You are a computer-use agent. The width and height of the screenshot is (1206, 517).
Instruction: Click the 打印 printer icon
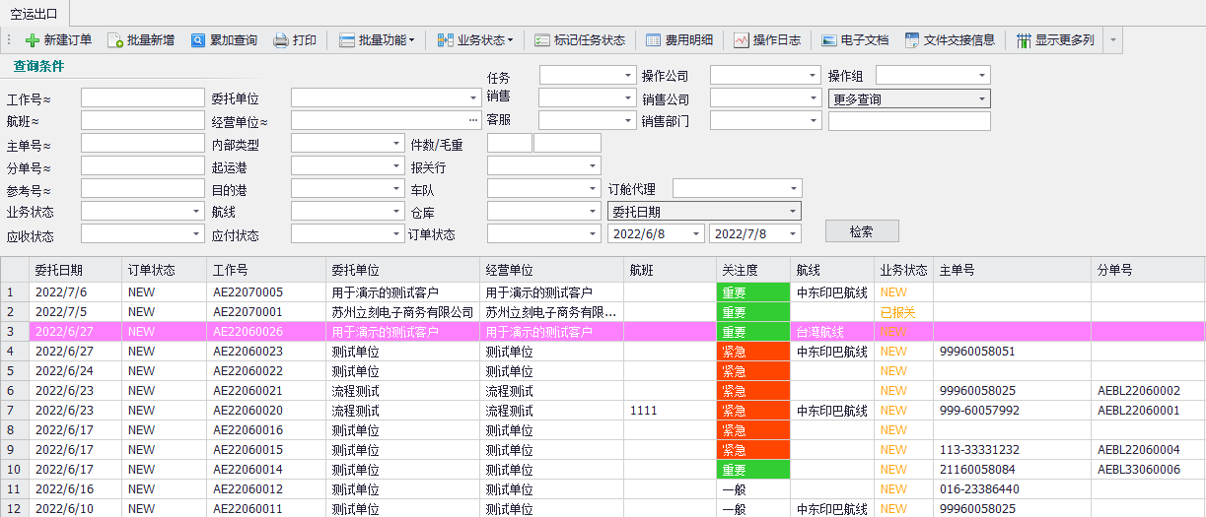pyautogui.click(x=281, y=40)
